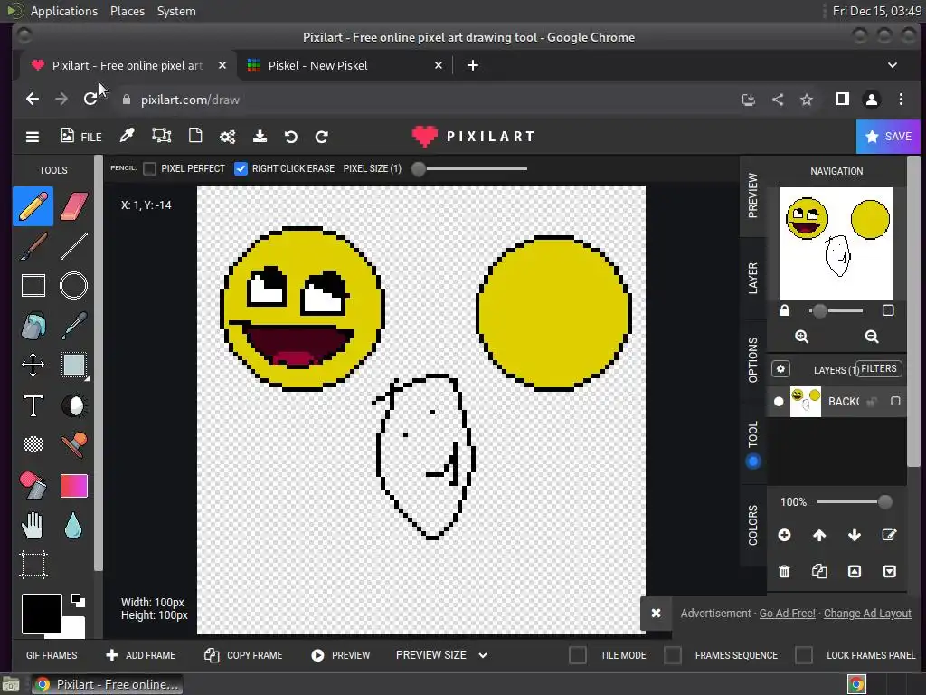The width and height of the screenshot is (926, 695).
Task: Select the Brush tool
Action: tap(33, 246)
